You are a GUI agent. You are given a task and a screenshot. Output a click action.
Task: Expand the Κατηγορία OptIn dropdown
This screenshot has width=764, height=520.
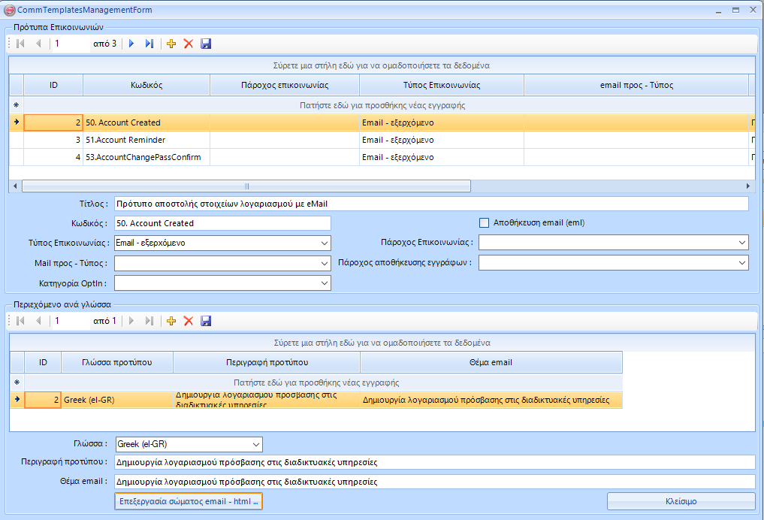pos(324,283)
